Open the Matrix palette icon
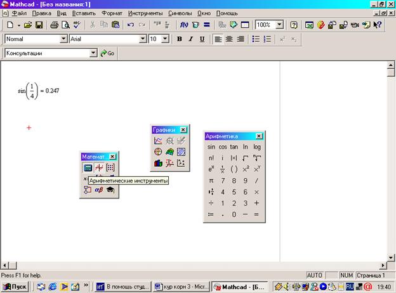The width and height of the screenshot is (396, 293). click(x=110, y=167)
